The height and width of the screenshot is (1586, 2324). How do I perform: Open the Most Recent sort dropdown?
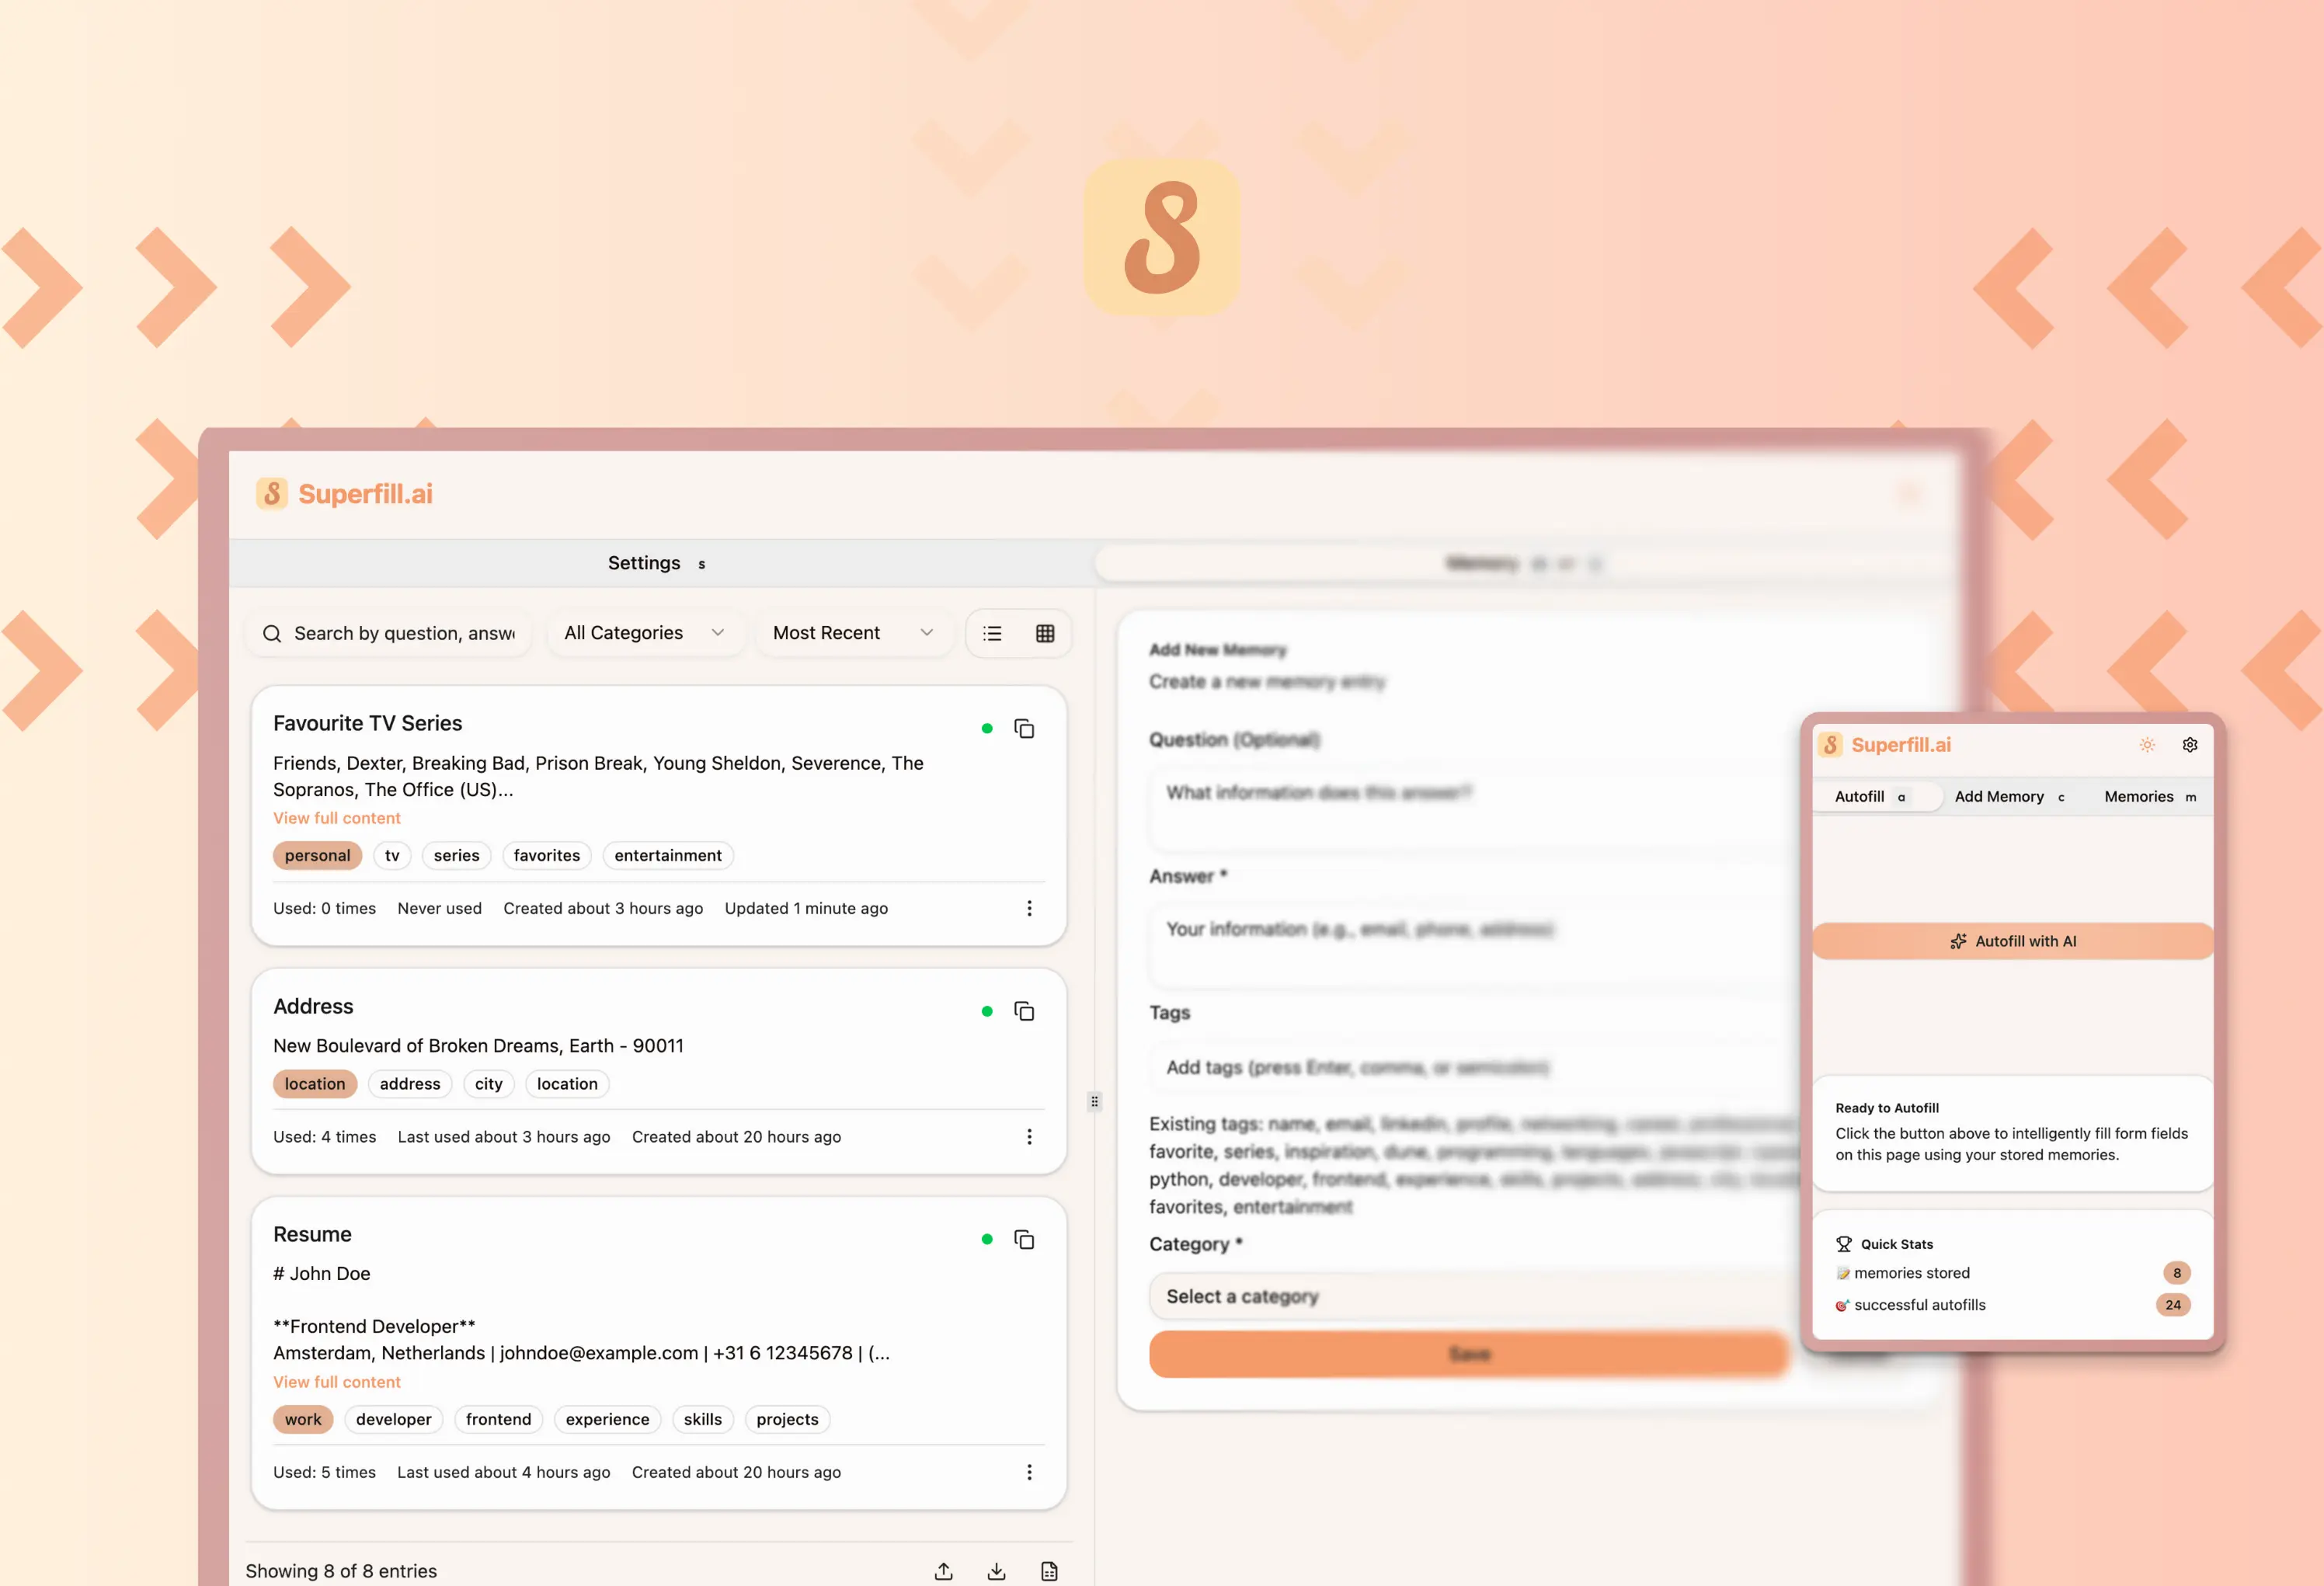click(x=852, y=633)
